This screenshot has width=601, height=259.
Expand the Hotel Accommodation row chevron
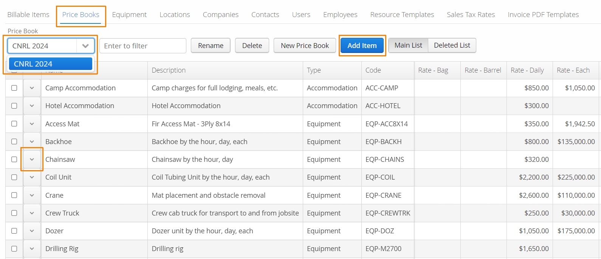[32, 106]
